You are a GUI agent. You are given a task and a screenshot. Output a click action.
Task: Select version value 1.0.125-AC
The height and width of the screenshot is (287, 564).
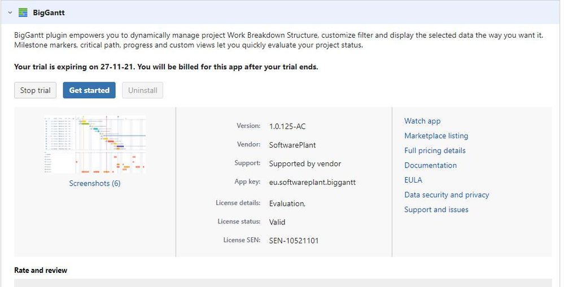(x=287, y=126)
